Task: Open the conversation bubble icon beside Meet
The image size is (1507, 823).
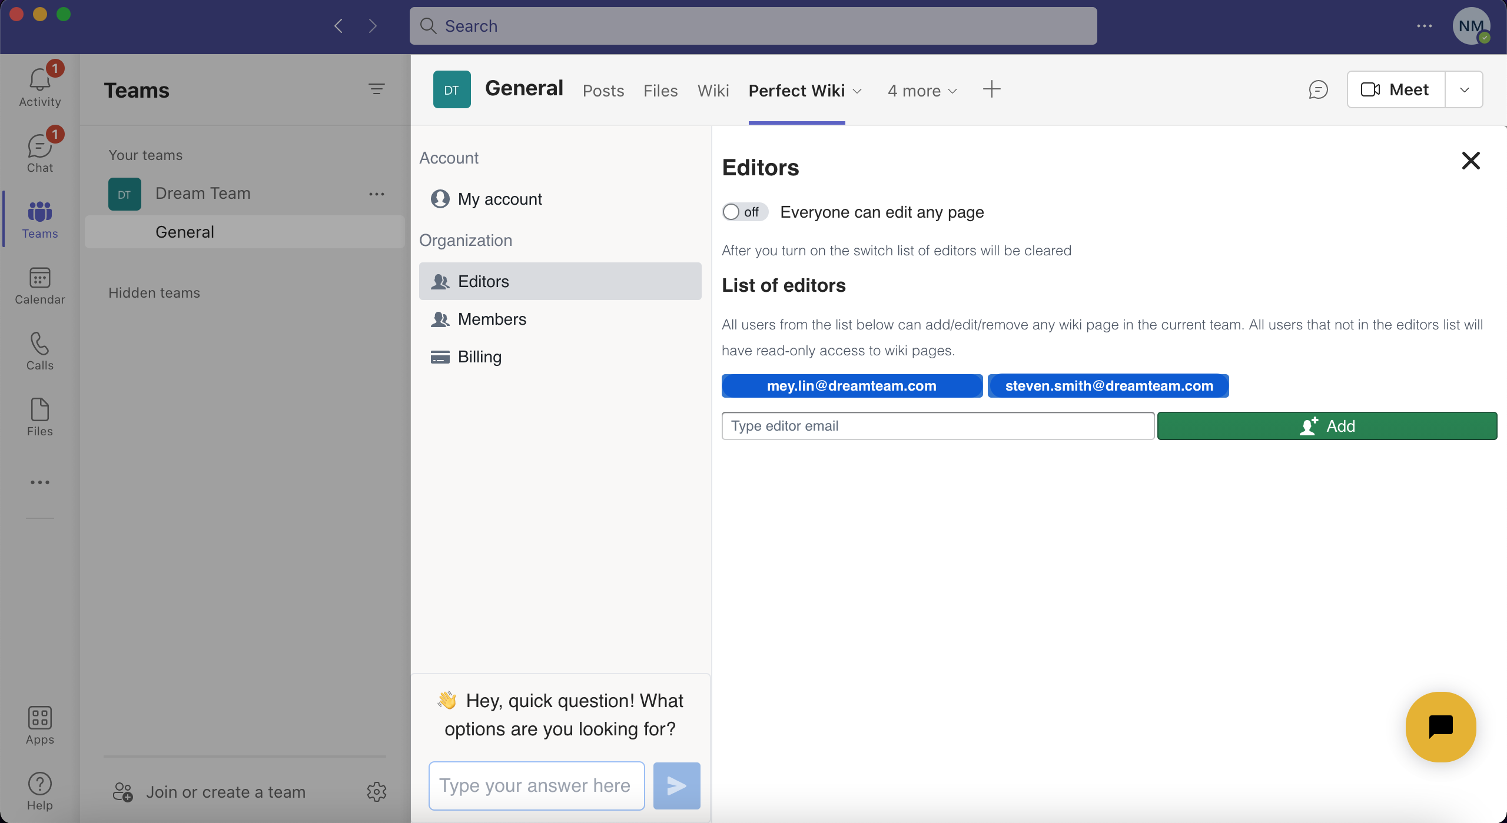Action: (x=1317, y=89)
